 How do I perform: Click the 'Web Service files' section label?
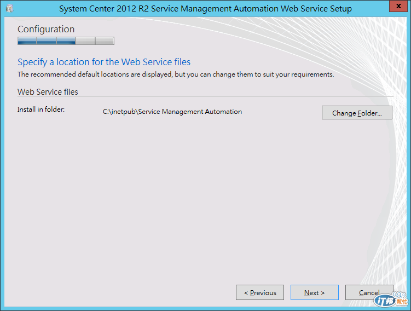[x=48, y=92]
